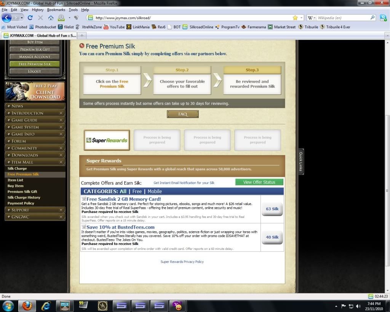This screenshot has height=312, width=390.
Task: Select the Mobile offers category
Action: [x=155, y=191]
